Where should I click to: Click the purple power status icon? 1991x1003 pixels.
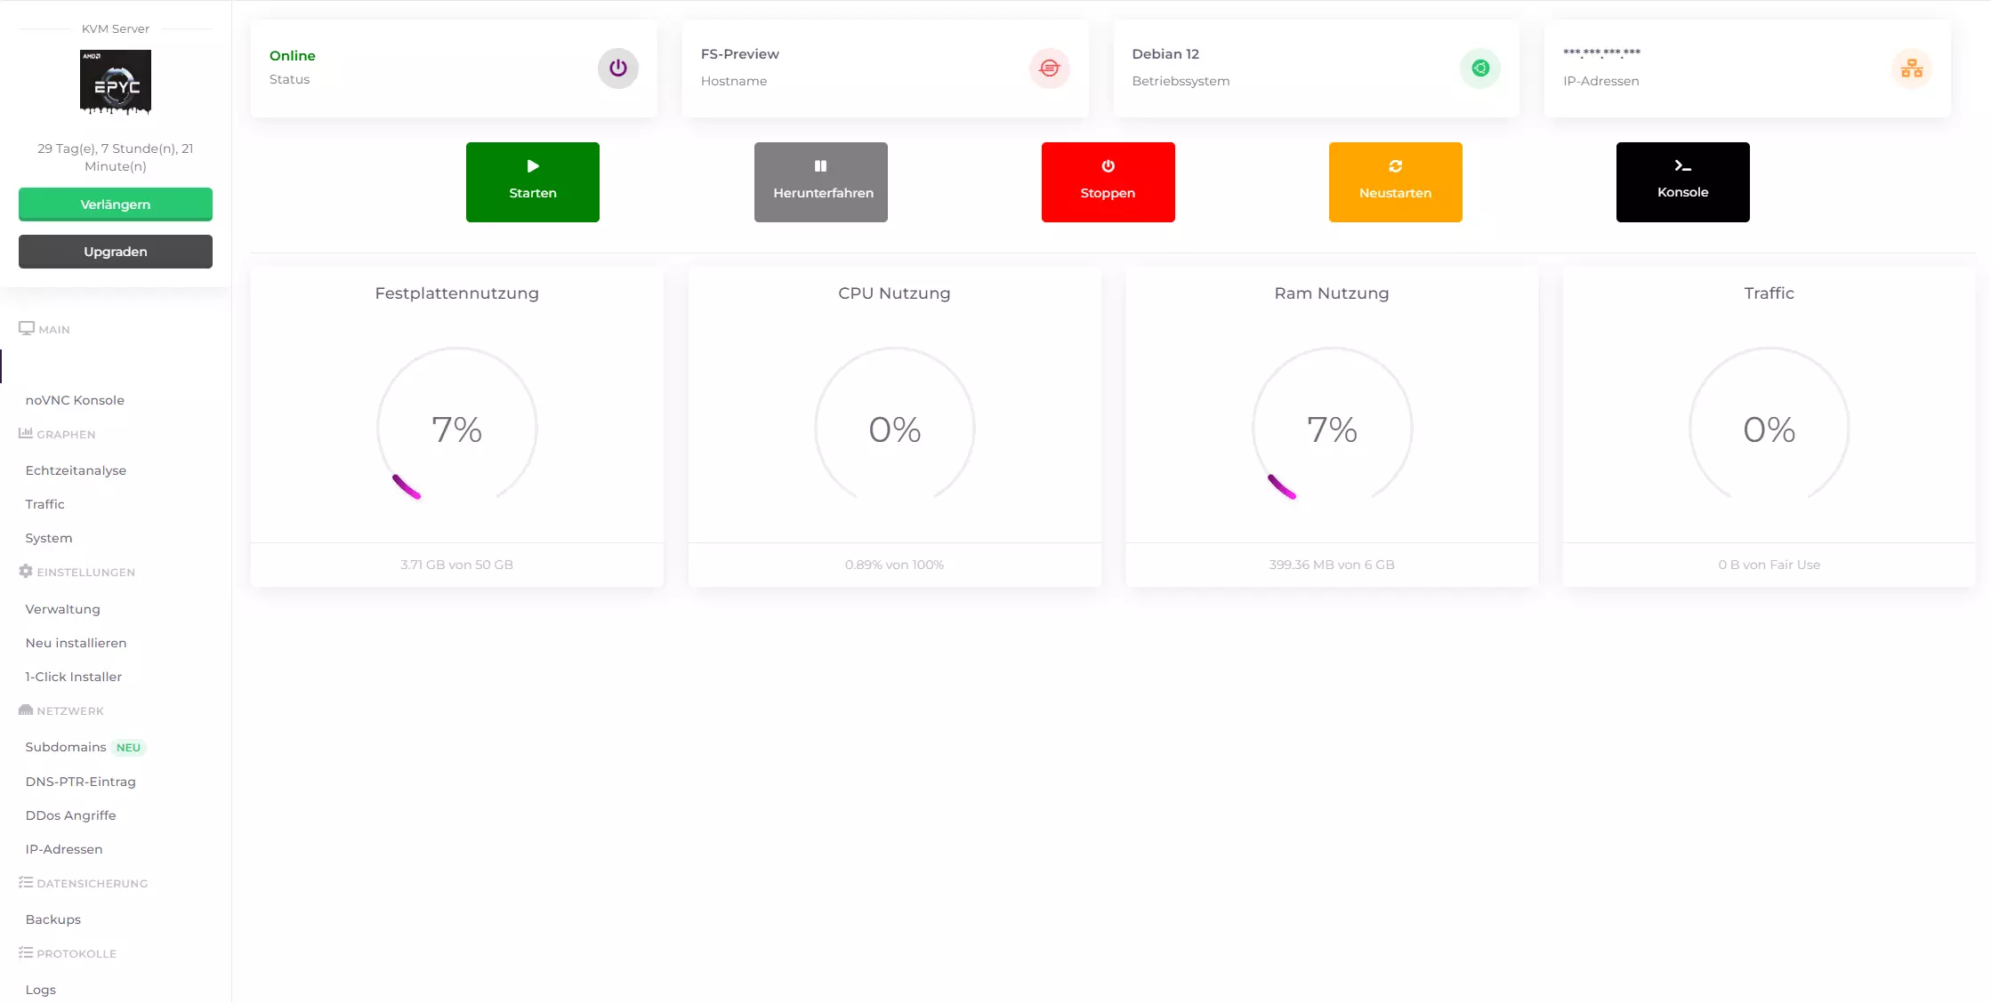(x=617, y=68)
